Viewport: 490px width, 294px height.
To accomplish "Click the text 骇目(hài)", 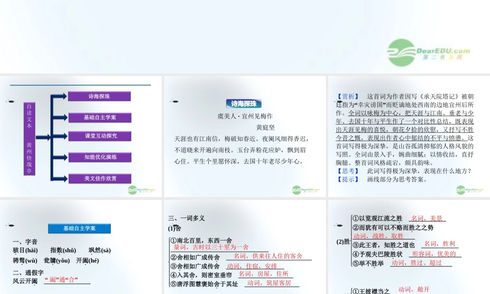I will (x=25, y=250).
